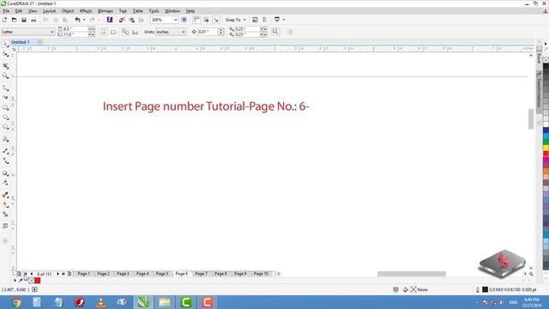Save the document with the disk icon

pyautogui.click(x=24, y=20)
